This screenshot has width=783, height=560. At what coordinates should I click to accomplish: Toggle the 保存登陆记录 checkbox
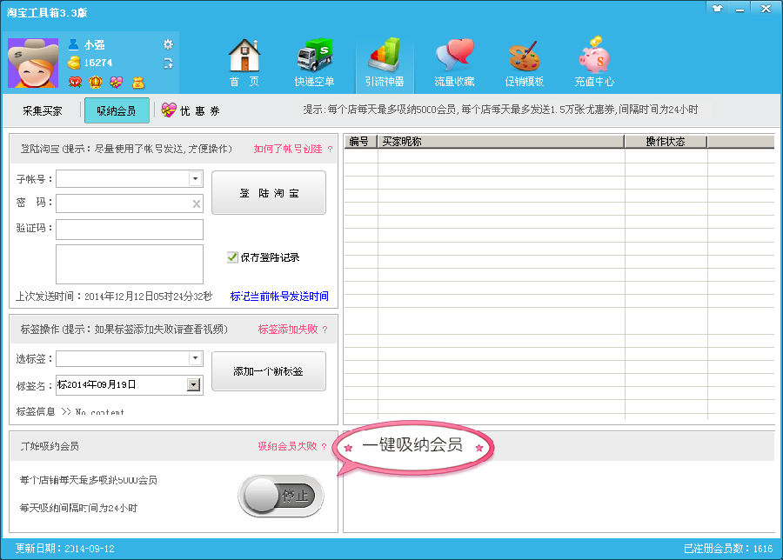click(232, 257)
